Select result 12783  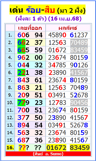(x=57, y=103)
